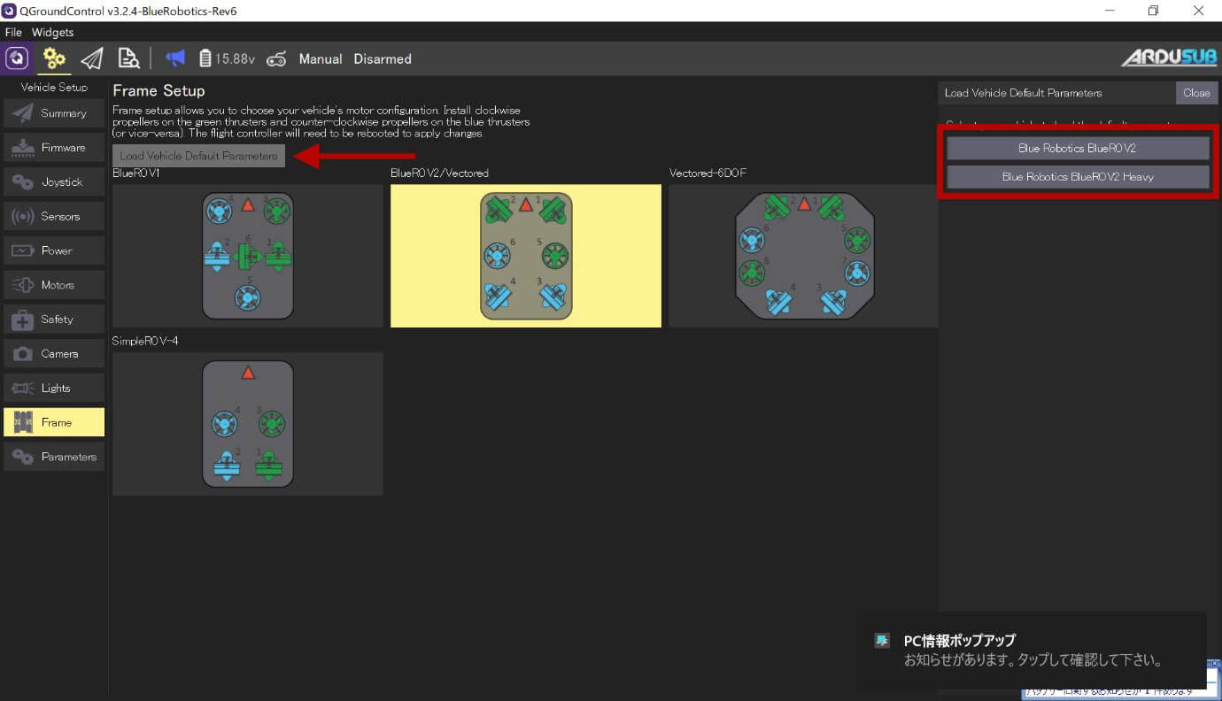Open the Firmware setup page

(54, 148)
